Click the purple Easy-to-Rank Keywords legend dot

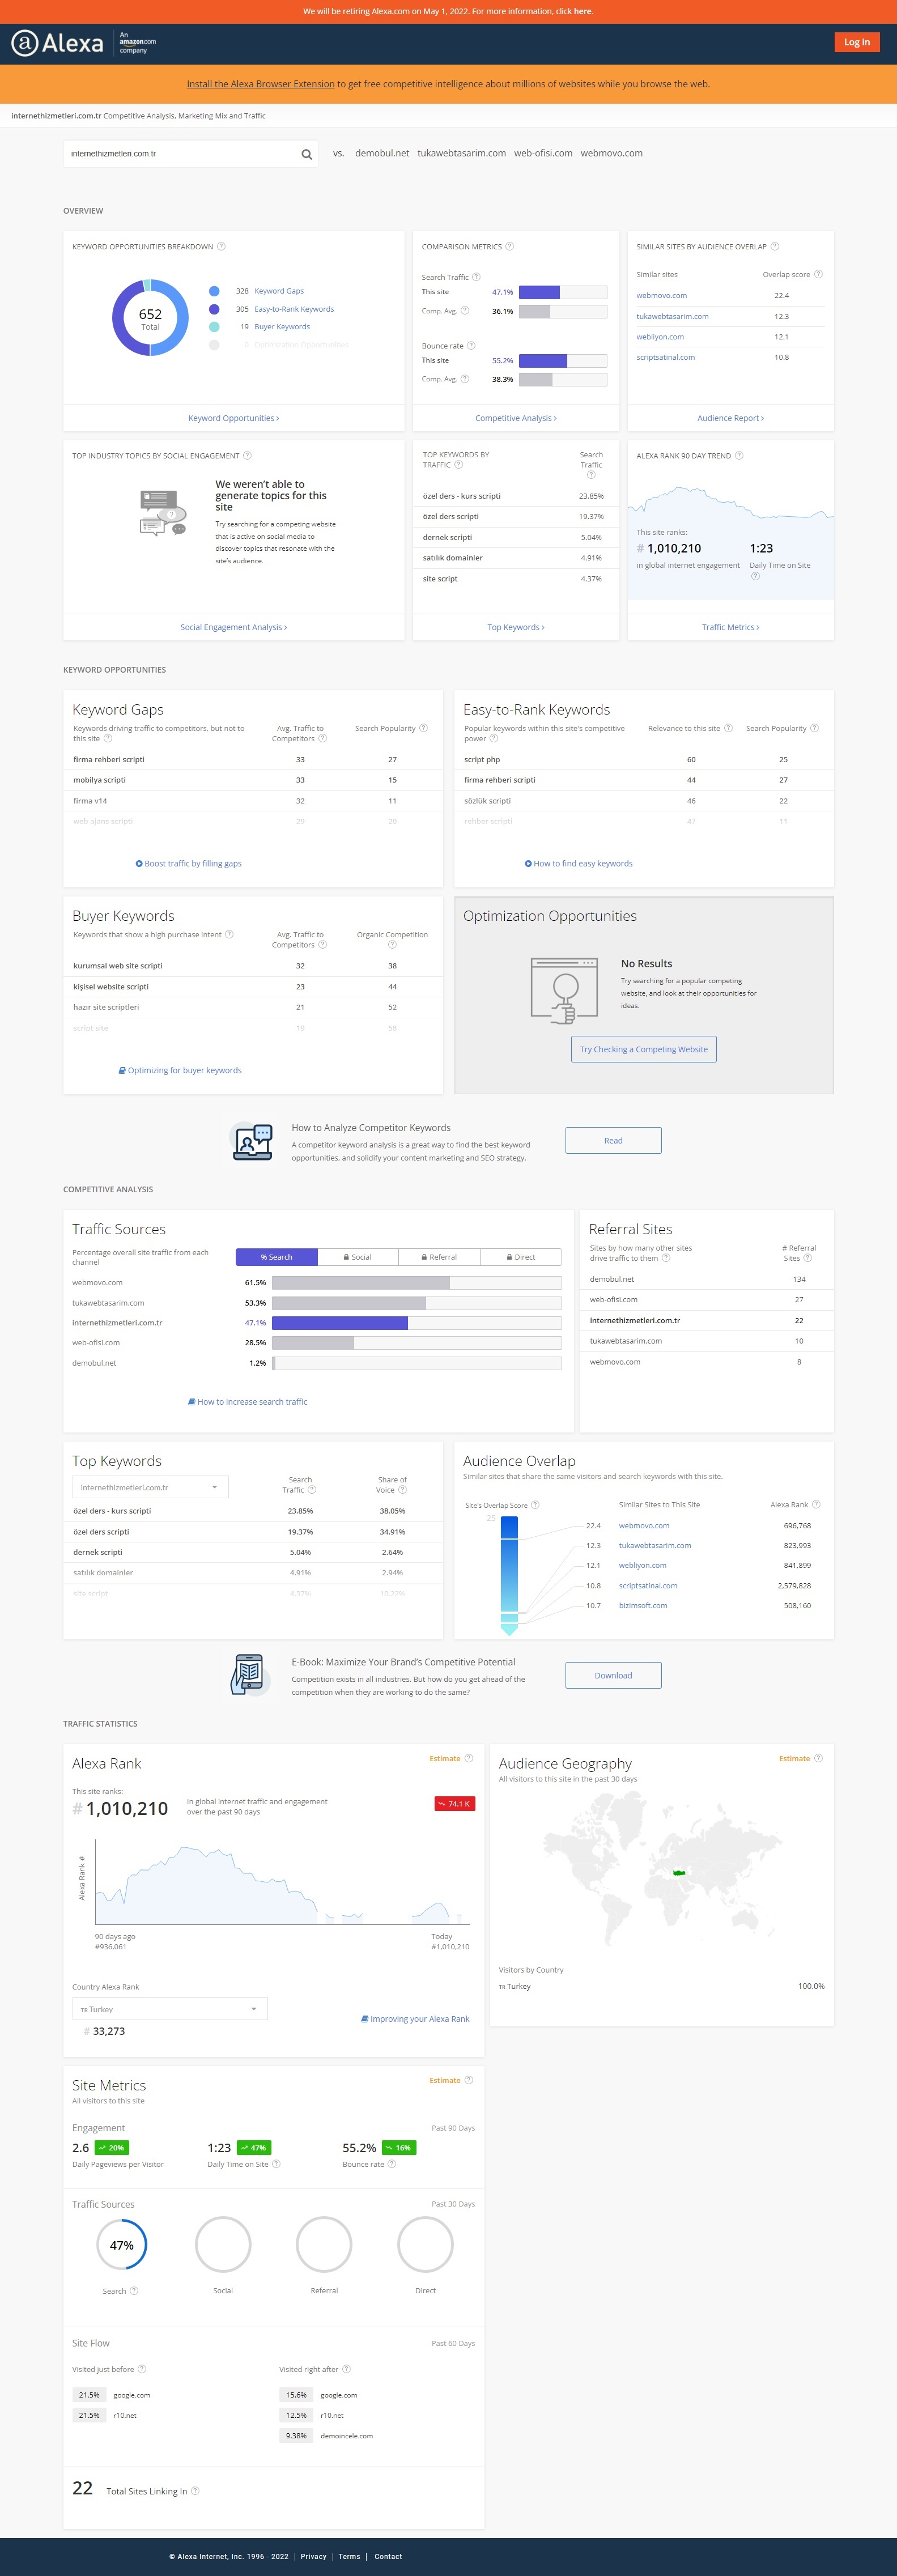tap(214, 309)
